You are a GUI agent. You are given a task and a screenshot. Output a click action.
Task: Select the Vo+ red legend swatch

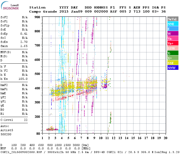[x=173, y=43]
